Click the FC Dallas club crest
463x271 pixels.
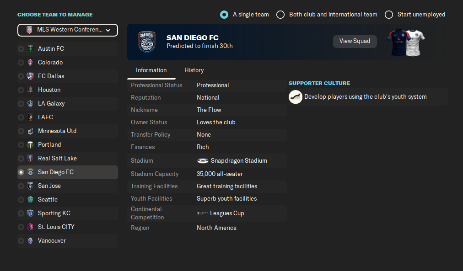click(x=30, y=76)
